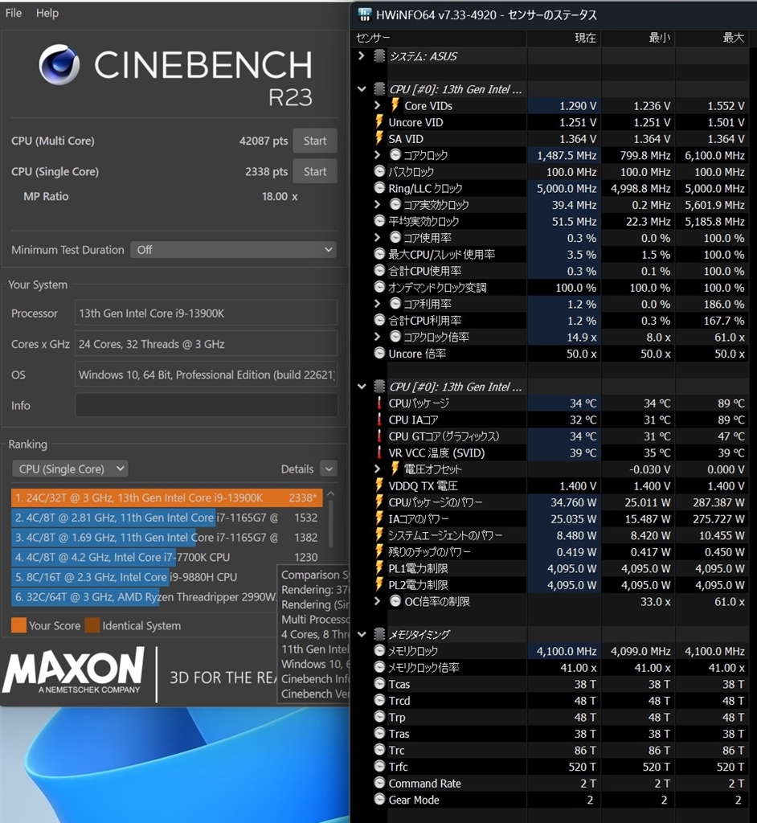
Task: Click the 6,100.0 MHz max core clock value
Action: [x=714, y=155]
